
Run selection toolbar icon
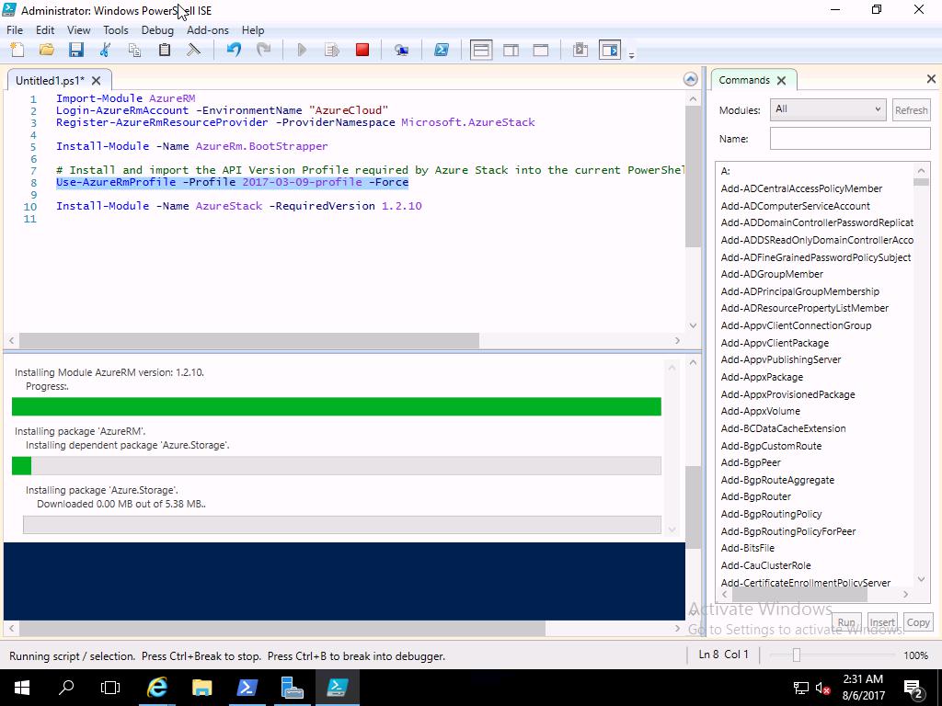(331, 50)
